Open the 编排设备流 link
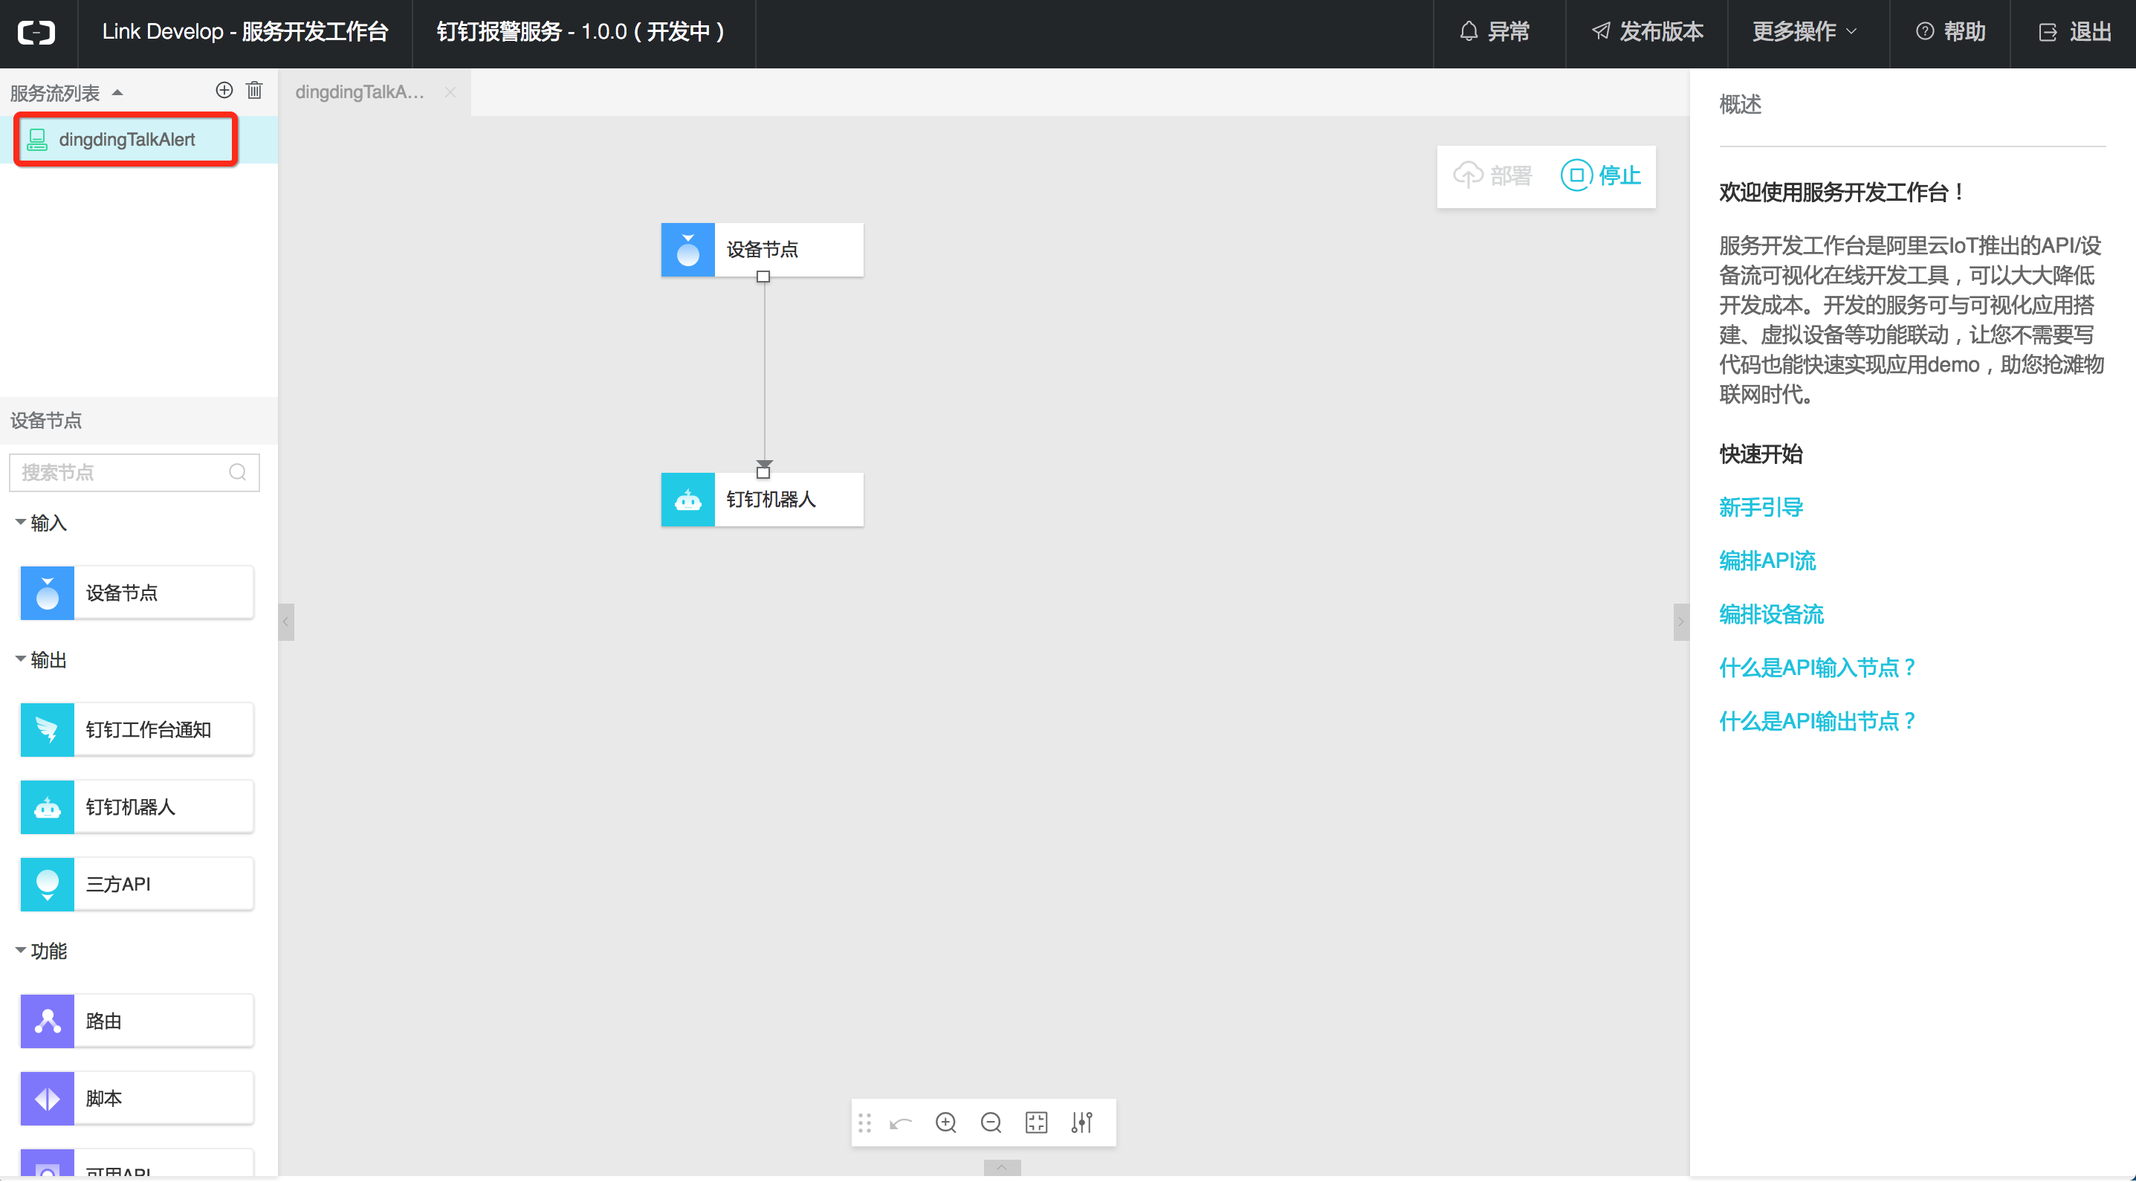 [x=1771, y=615]
